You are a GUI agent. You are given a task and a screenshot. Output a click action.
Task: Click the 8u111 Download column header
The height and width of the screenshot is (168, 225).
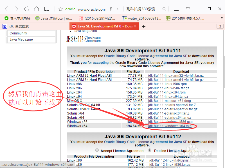(x=181, y=72)
